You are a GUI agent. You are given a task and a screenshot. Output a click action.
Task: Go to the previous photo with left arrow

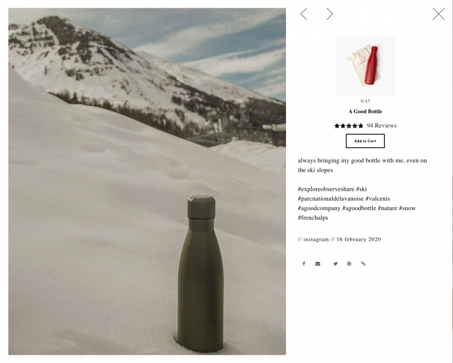click(x=304, y=14)
